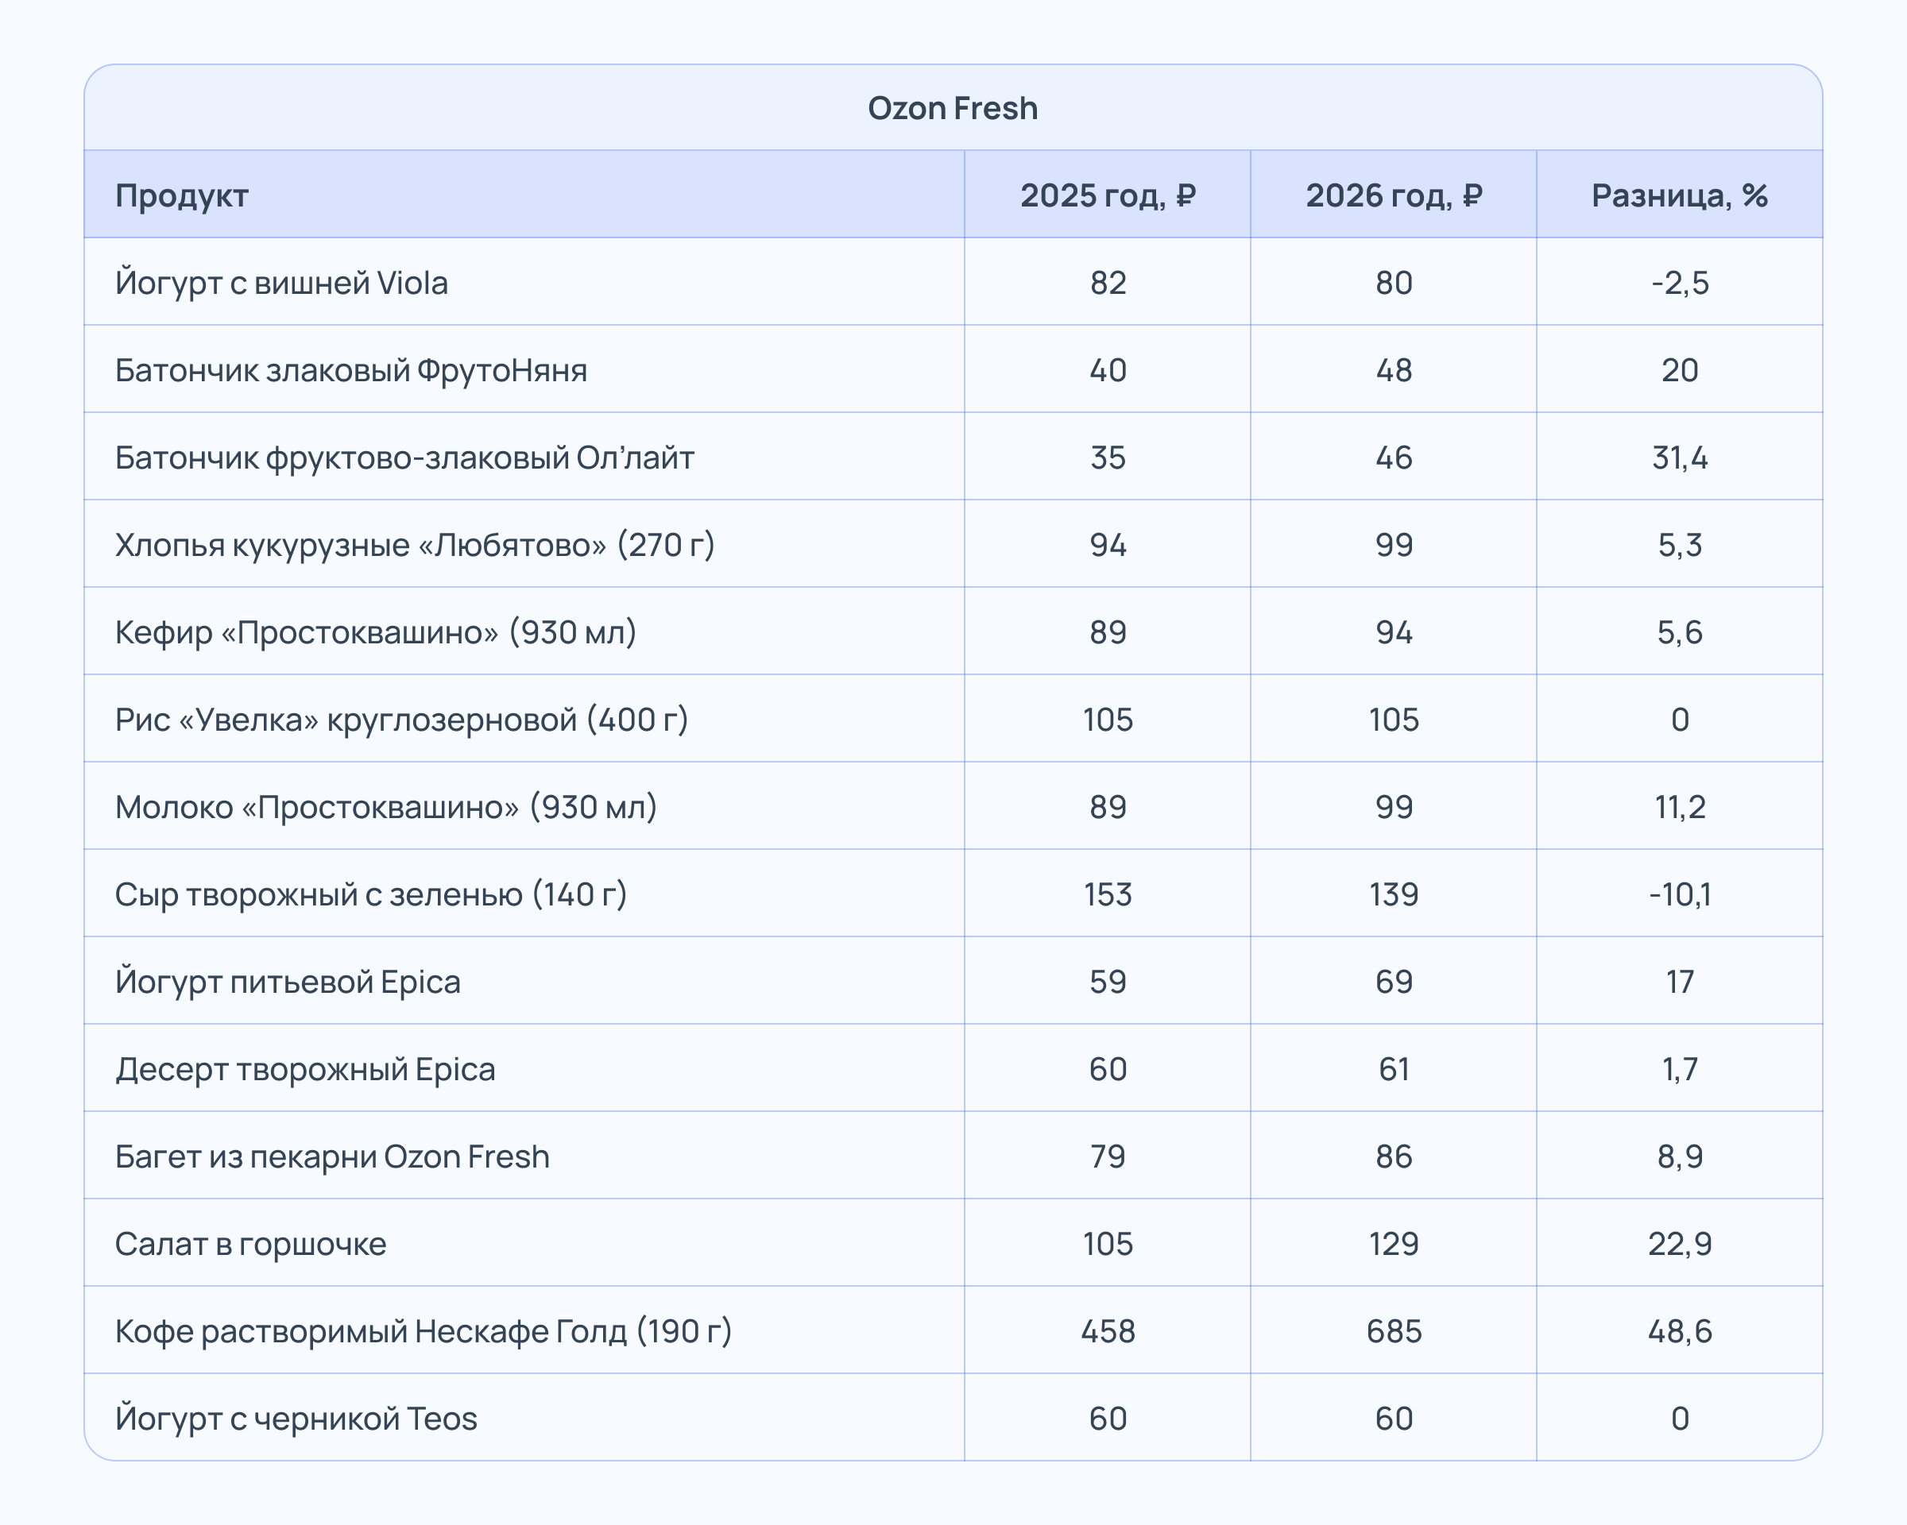This screenshot has width=1907, height=1525.
Task: Select the Продукт column header
Action: pos(181,195)
